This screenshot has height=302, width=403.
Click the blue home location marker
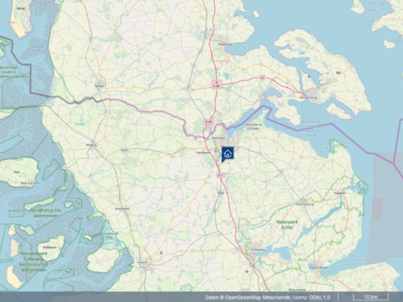[x=227, y=154]
